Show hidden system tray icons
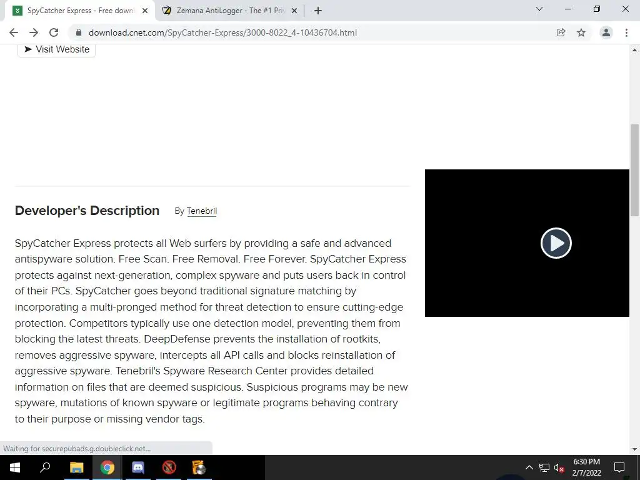 [529, 467]
